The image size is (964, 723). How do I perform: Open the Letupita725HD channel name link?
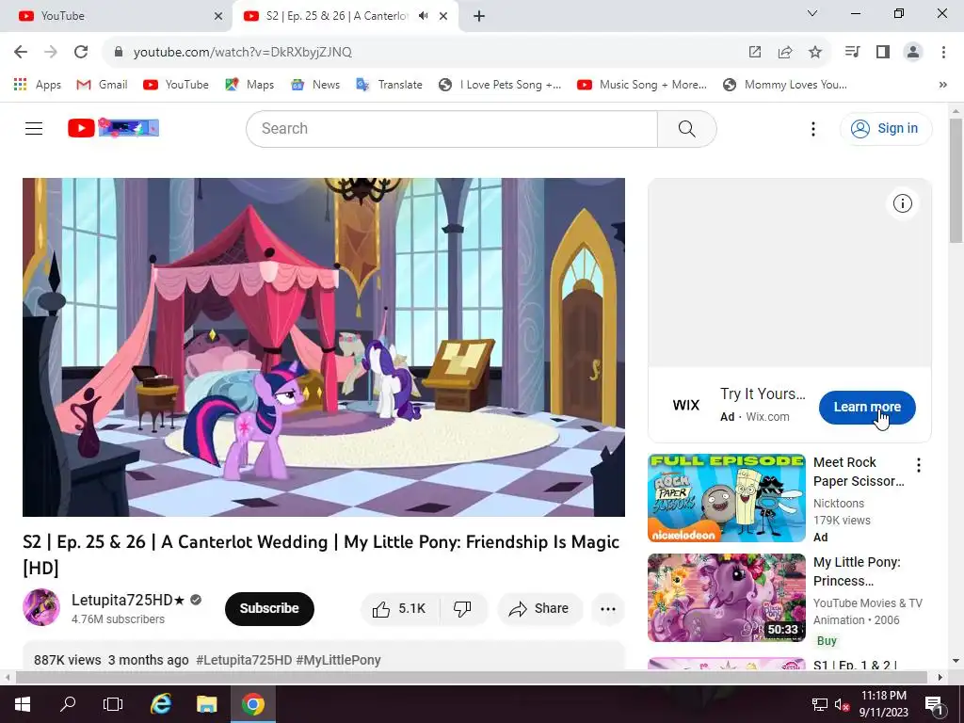pyautogui.click(x=128, y=600)
